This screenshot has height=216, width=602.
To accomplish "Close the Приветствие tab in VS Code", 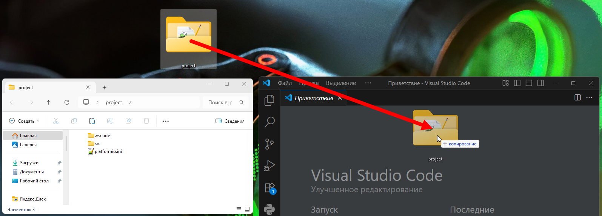I will pyautogui.click(x=340, y=98).
